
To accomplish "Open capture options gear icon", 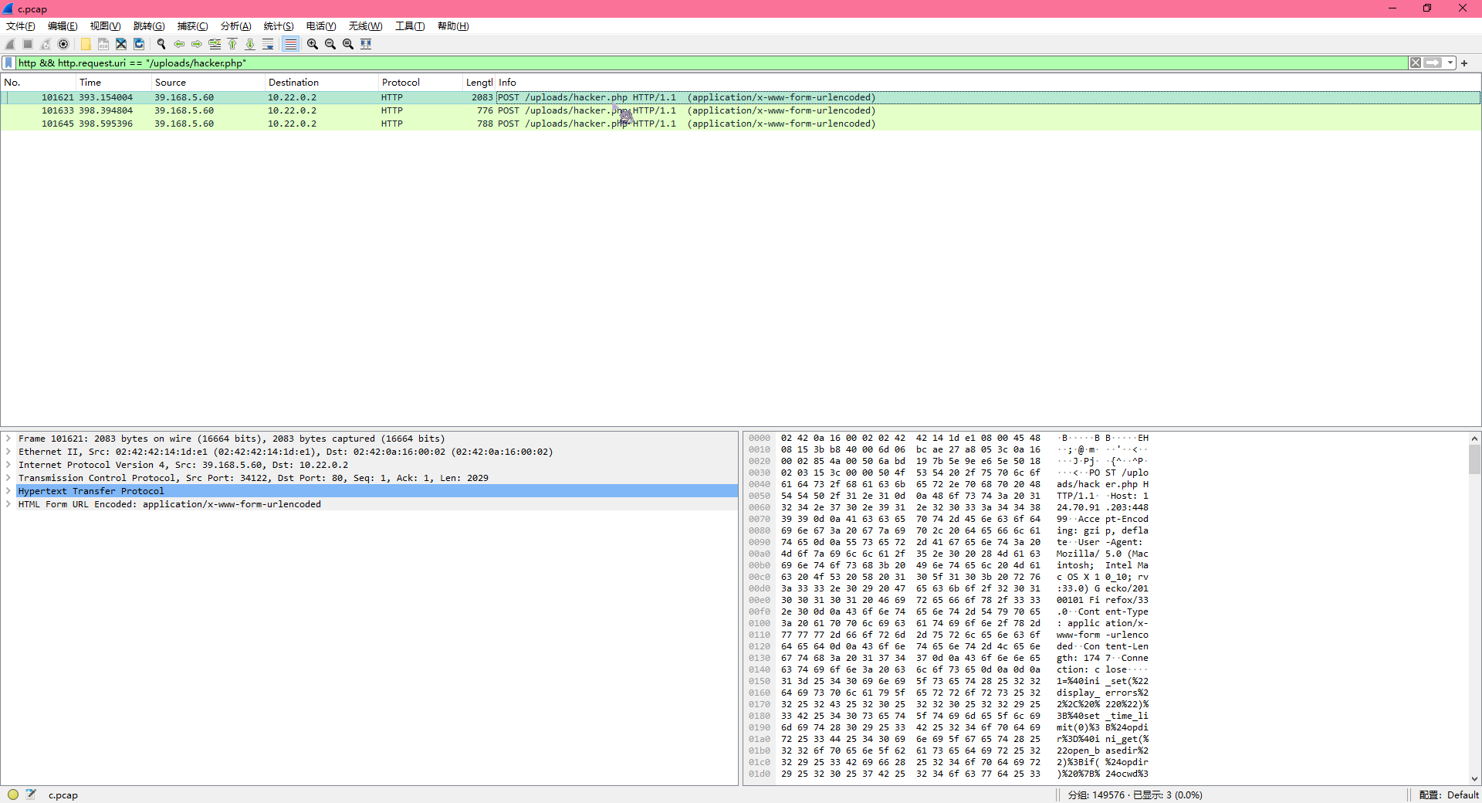I will point(64,44).
